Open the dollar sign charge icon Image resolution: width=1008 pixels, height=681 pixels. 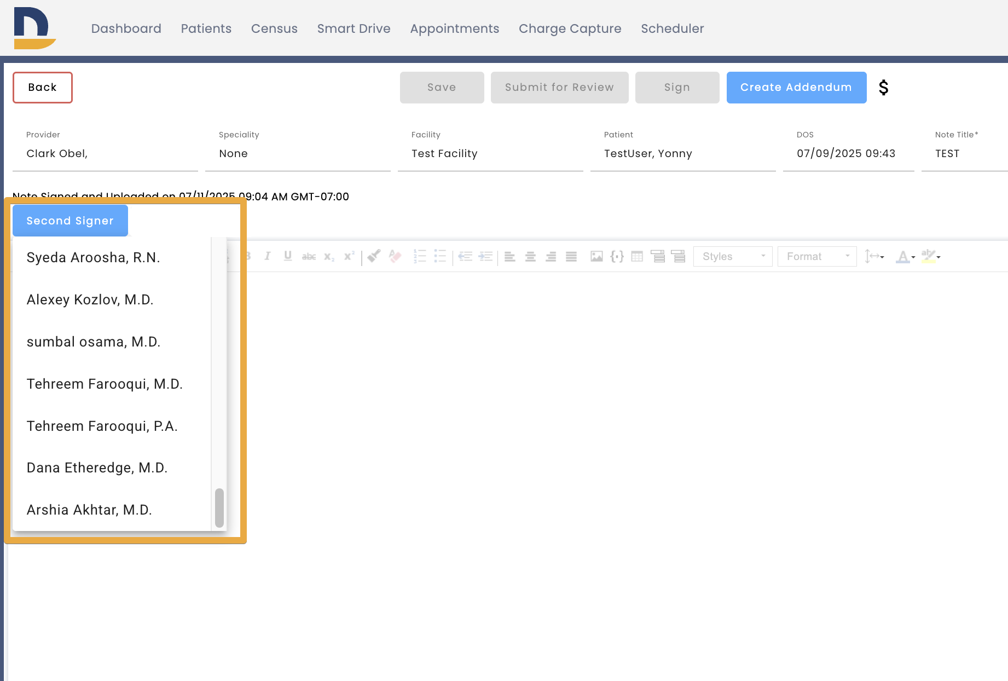click(x=883, y=88)
